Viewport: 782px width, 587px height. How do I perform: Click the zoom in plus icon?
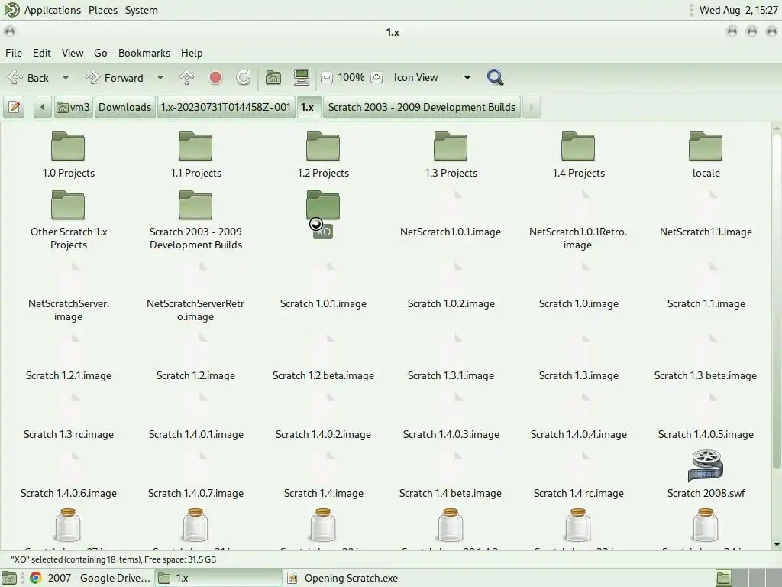coord(376,77)
